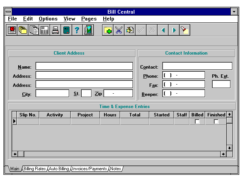
Task: Click the grid's scroll right arrow
Action: tap(223, 154)
